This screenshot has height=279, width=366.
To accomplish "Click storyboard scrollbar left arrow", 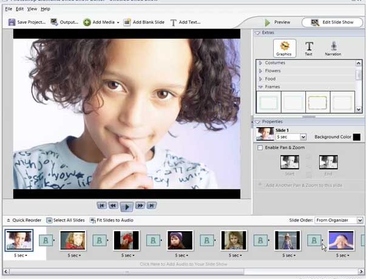I will tap(6, 272).
